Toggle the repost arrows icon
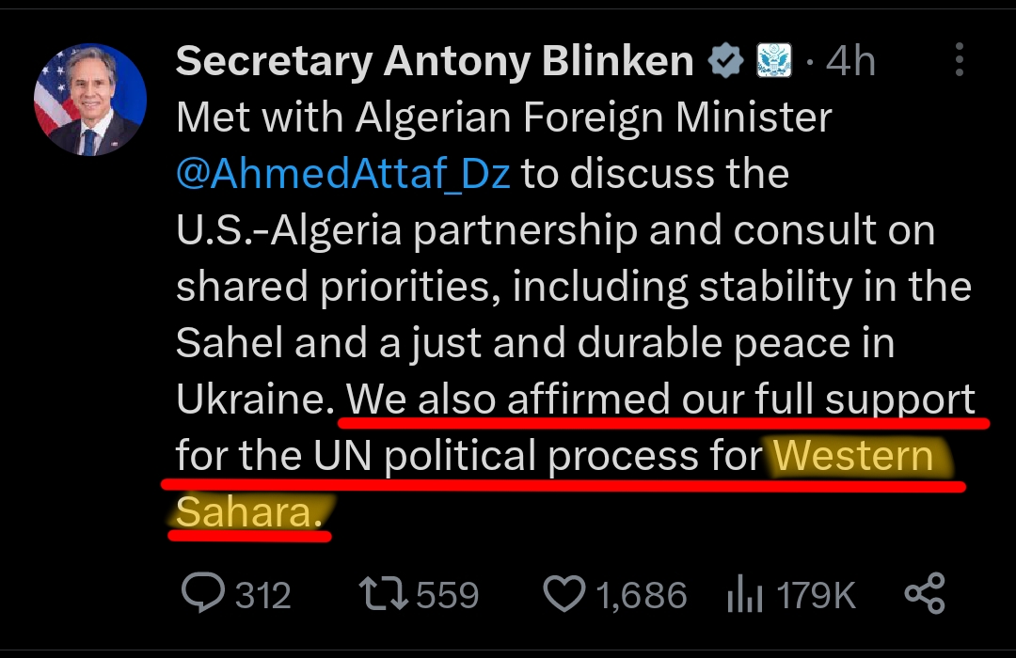1016x658 pixels. (383, 594)
